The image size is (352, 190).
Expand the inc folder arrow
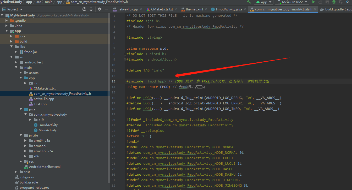(26, 83)
